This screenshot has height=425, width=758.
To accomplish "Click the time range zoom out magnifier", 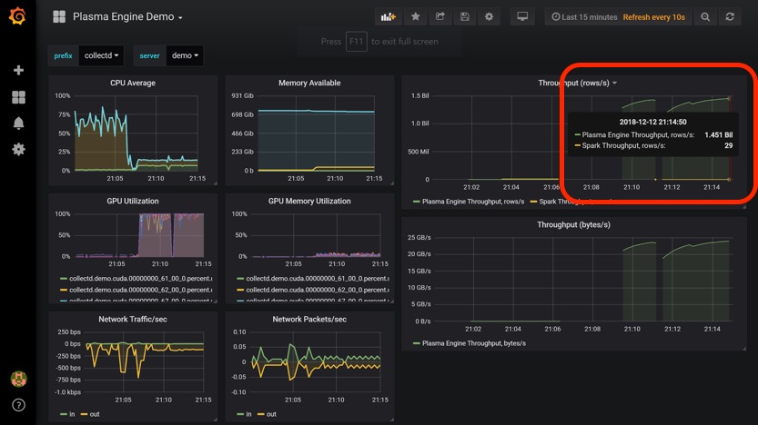I will click(x=705, y=16).
